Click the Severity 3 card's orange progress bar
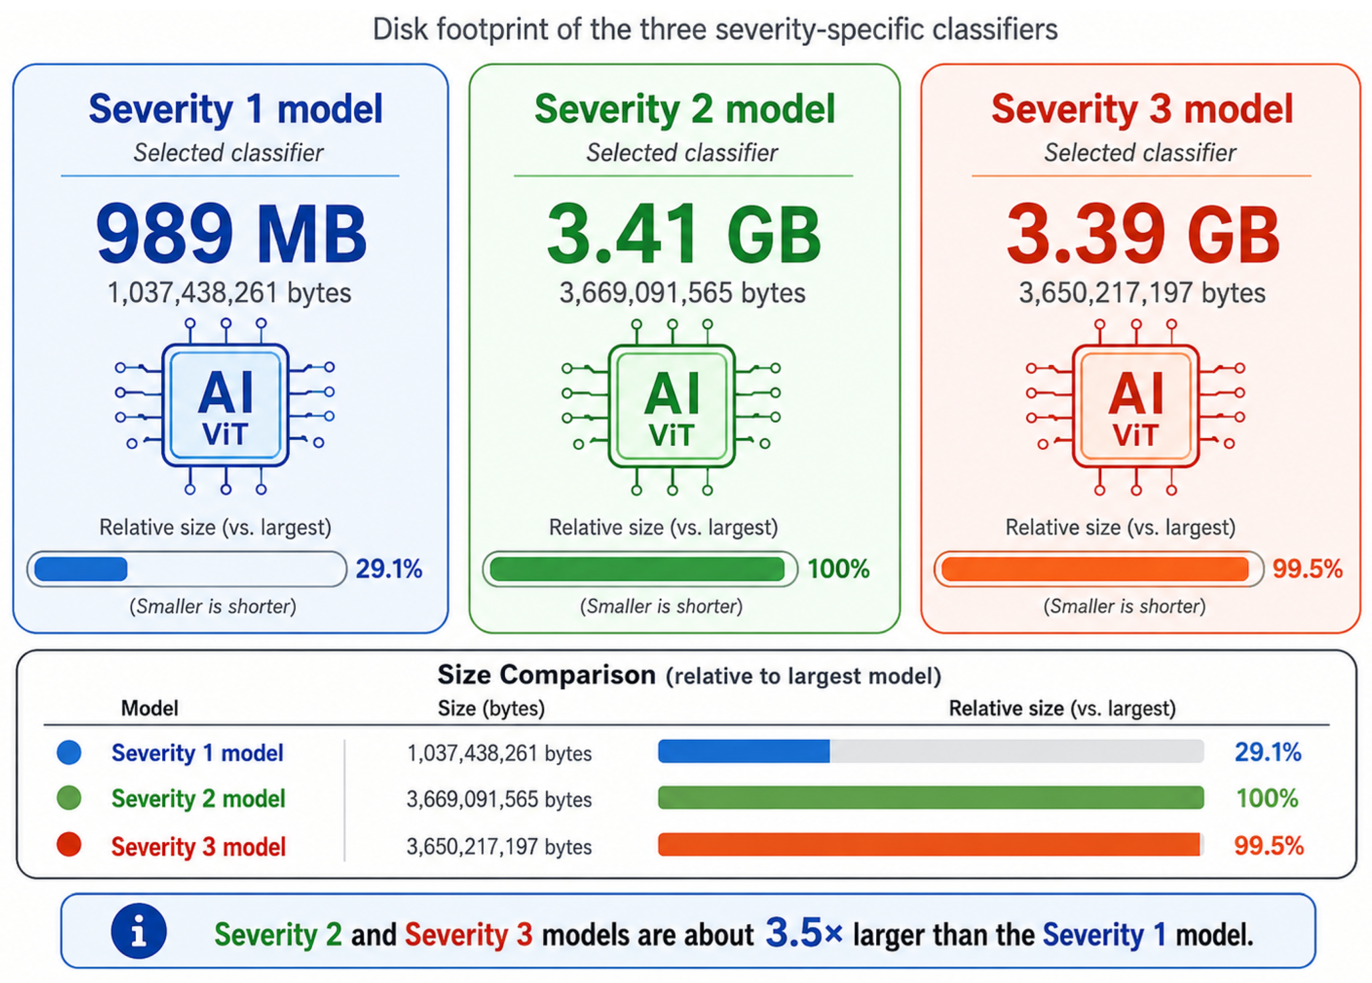 tap(1098, 569)
